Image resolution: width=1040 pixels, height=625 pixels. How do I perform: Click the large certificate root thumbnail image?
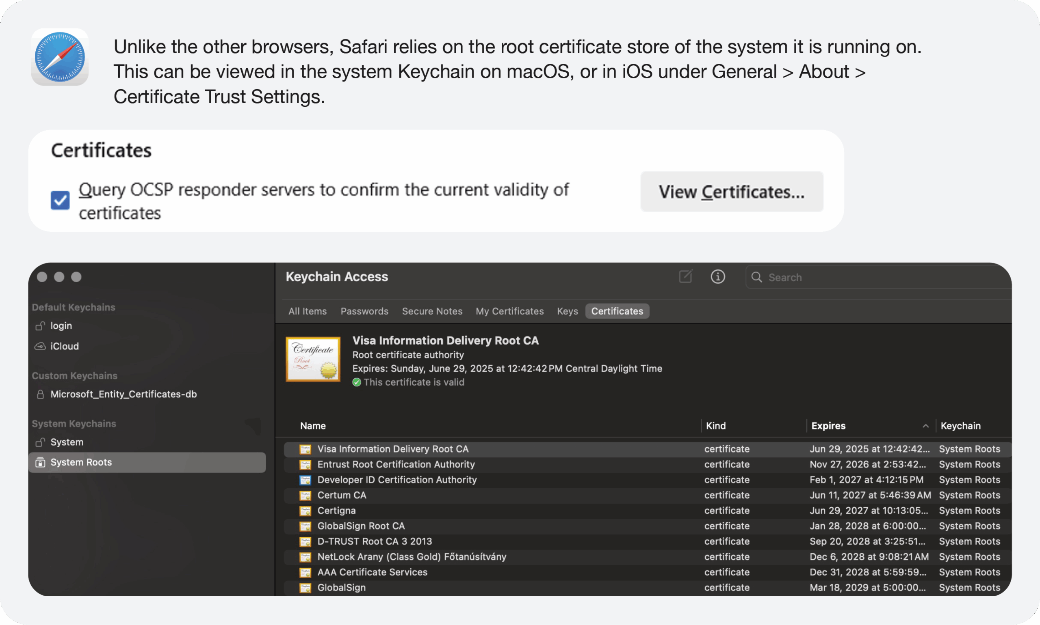pyautogui.click(x=313, y=359)
